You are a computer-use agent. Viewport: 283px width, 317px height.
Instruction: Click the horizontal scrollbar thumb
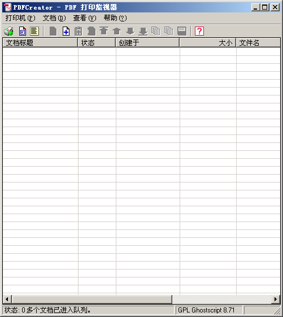(92, 299)
